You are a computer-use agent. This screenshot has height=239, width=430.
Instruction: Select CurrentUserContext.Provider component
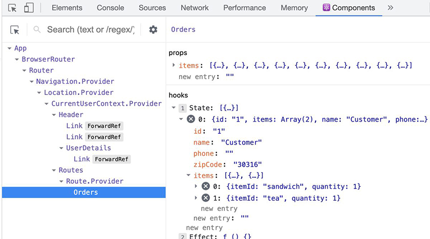pyautogui.click(x=106, y=104)
